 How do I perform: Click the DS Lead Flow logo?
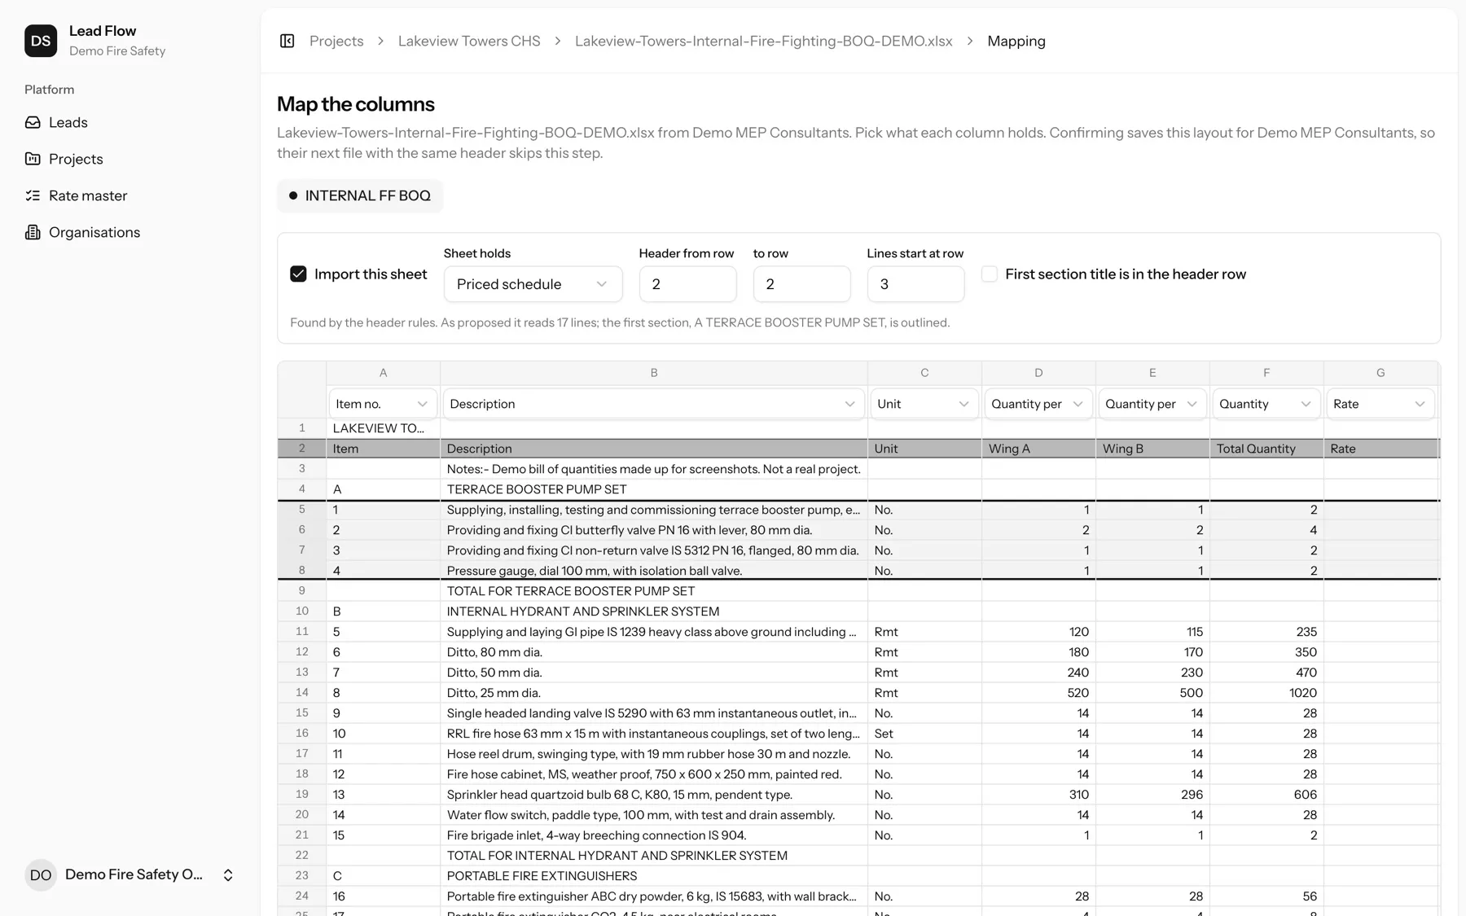(x=41, y=41)
